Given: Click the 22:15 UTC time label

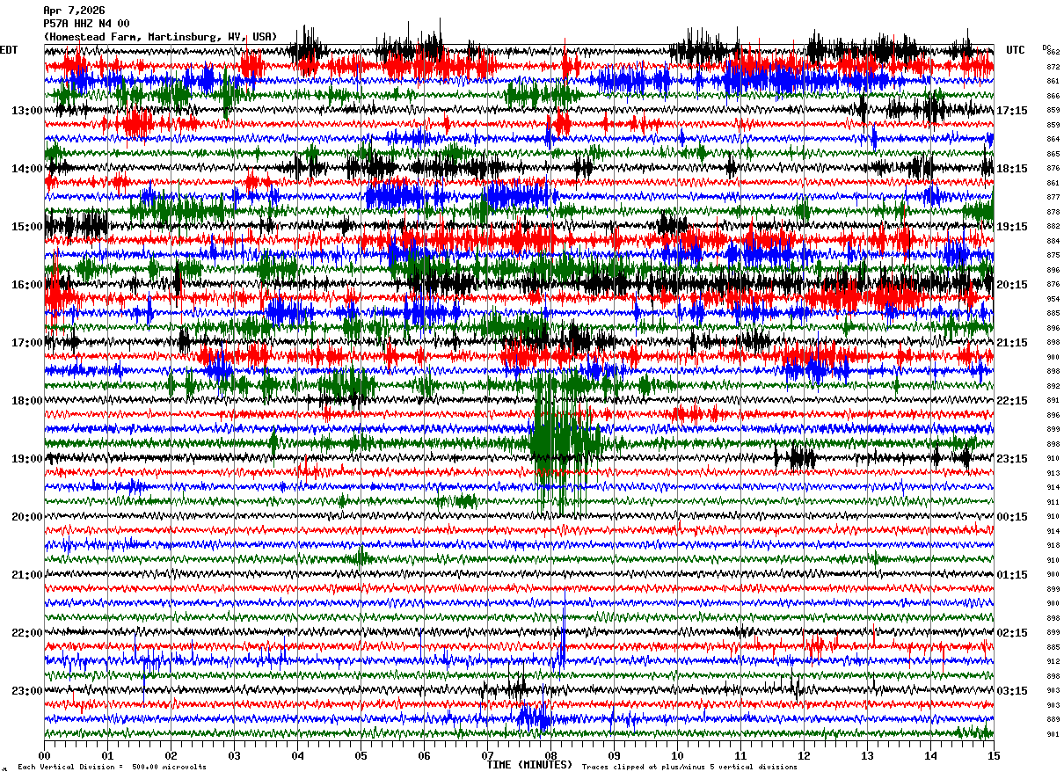Looking at the screenshot, I should pos(1011,400).
